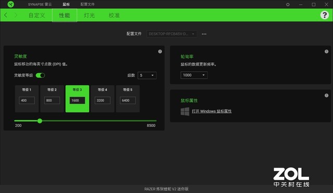Viewport: 333px width, 193px height.
Task: Click the 级数 label beside the dropdown
Action: pos(131,75)
